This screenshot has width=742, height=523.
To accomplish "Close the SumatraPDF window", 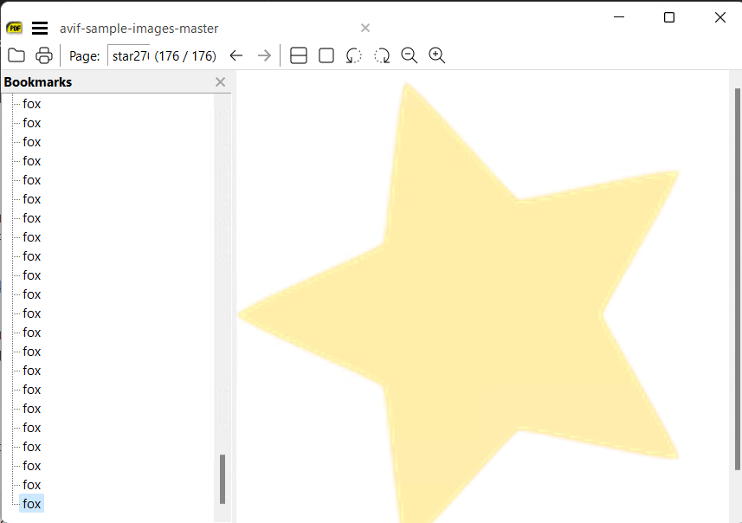I will pos(720,17).
